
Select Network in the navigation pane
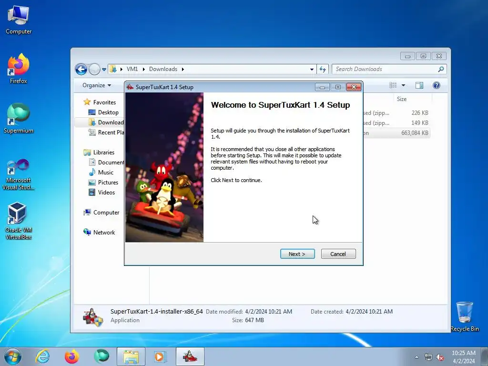pos(99,232)
